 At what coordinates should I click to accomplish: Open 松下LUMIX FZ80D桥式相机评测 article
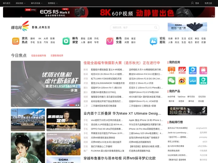[x=106, y=78]
